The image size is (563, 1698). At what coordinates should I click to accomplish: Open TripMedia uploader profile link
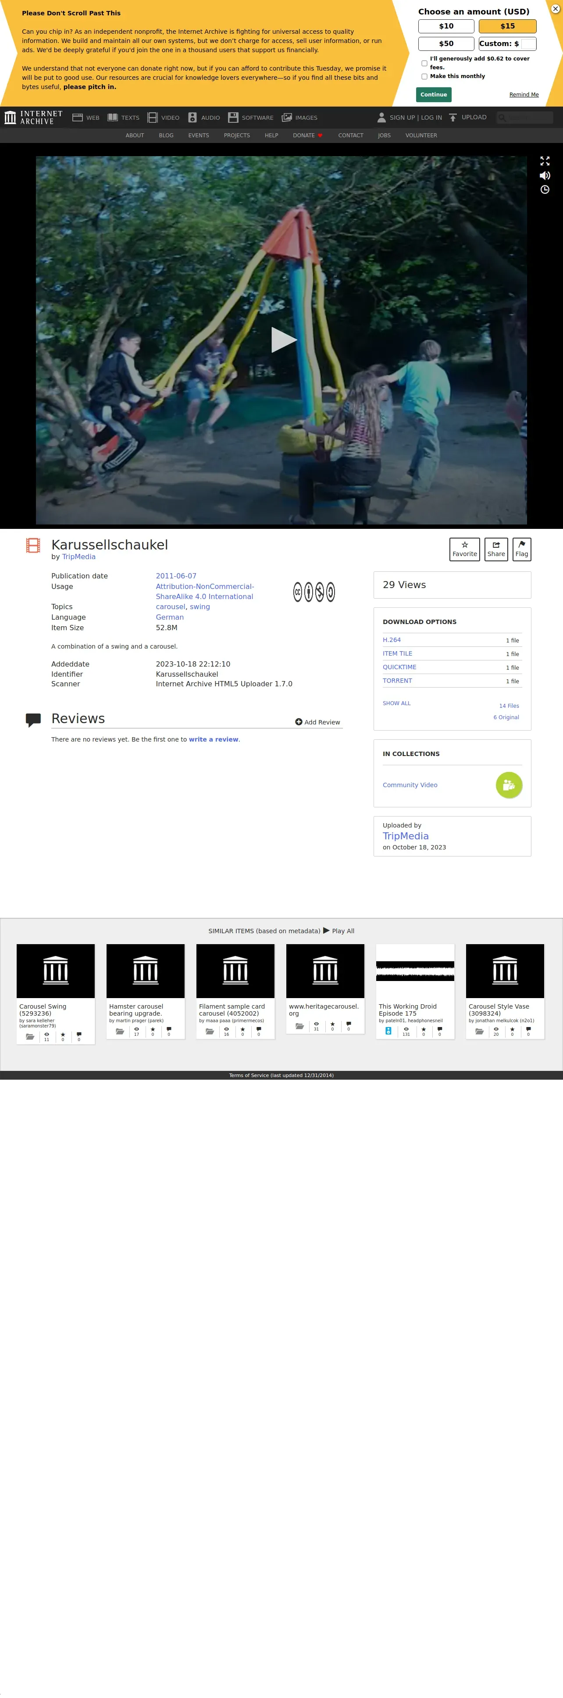406,836
